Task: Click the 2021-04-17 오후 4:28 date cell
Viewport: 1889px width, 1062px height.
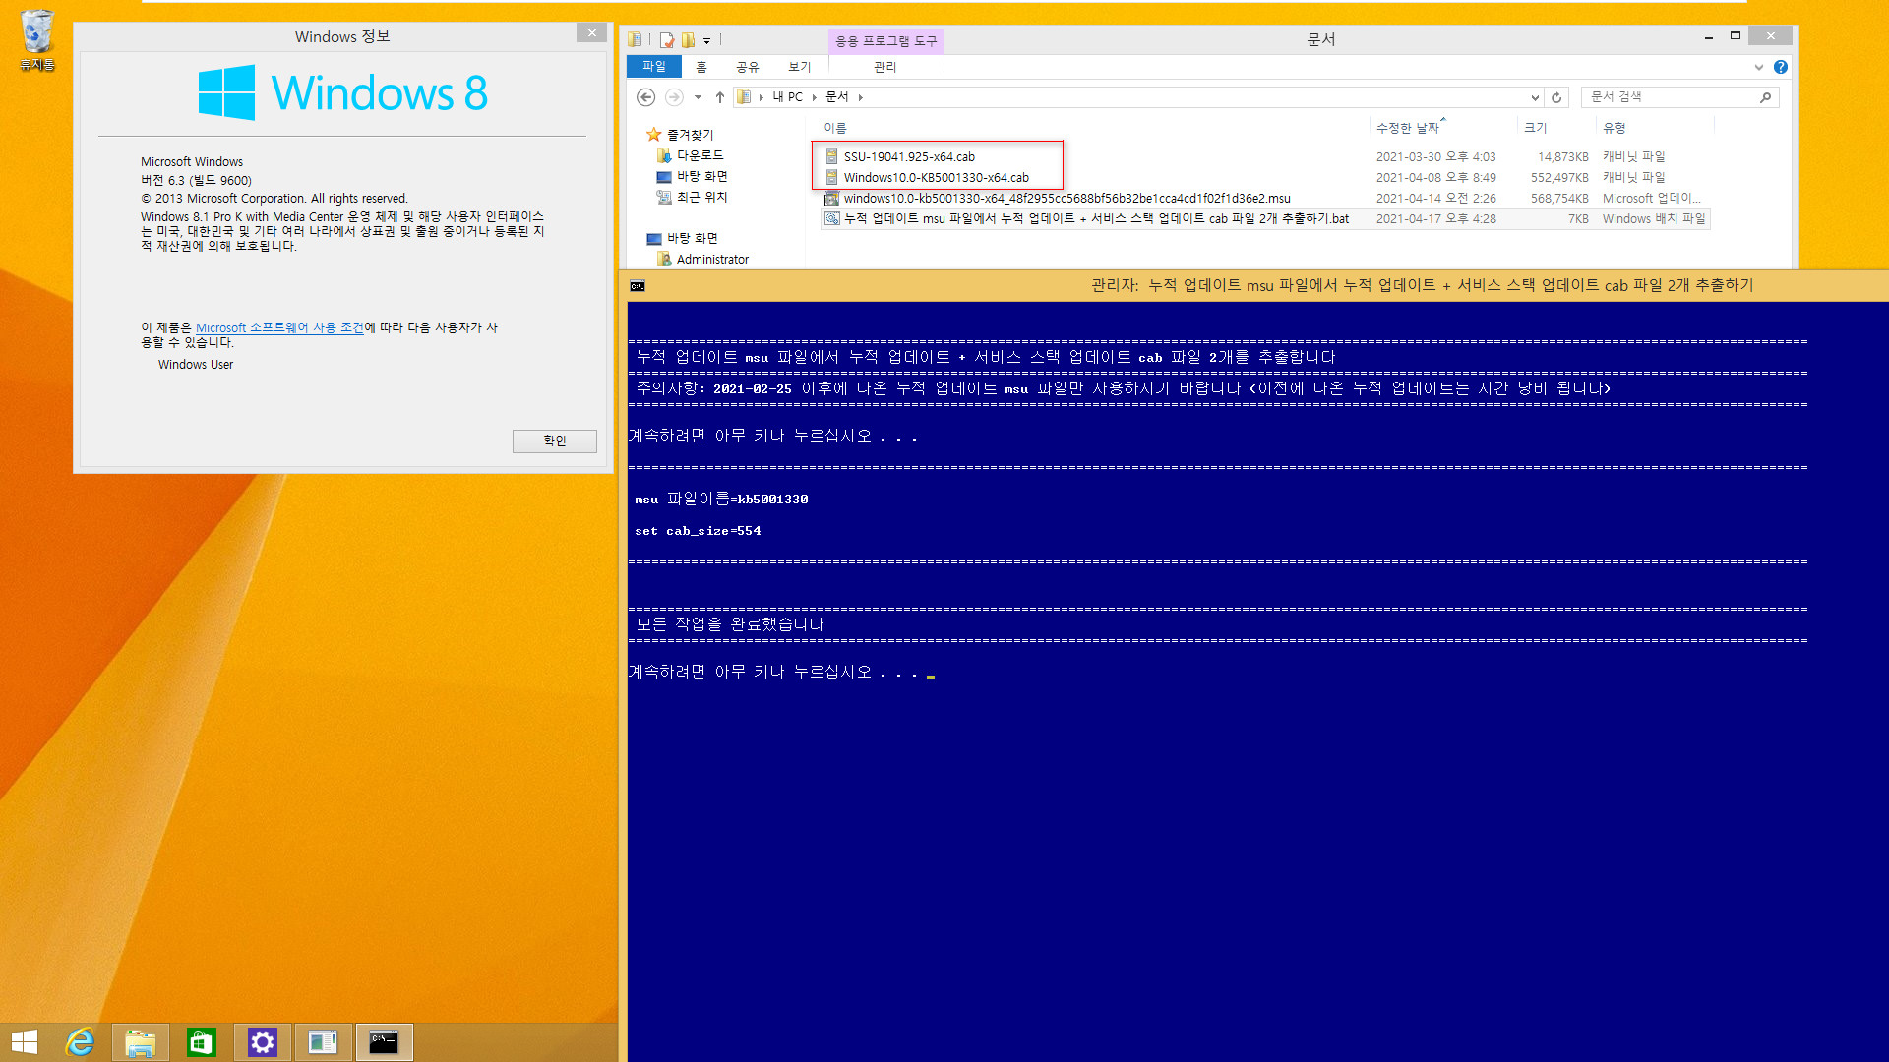Action: coord(1435,218)
